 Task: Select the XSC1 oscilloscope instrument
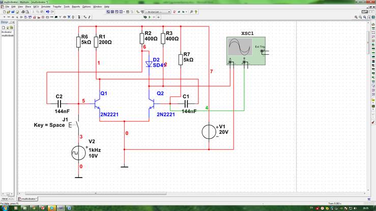pos(246,51)
